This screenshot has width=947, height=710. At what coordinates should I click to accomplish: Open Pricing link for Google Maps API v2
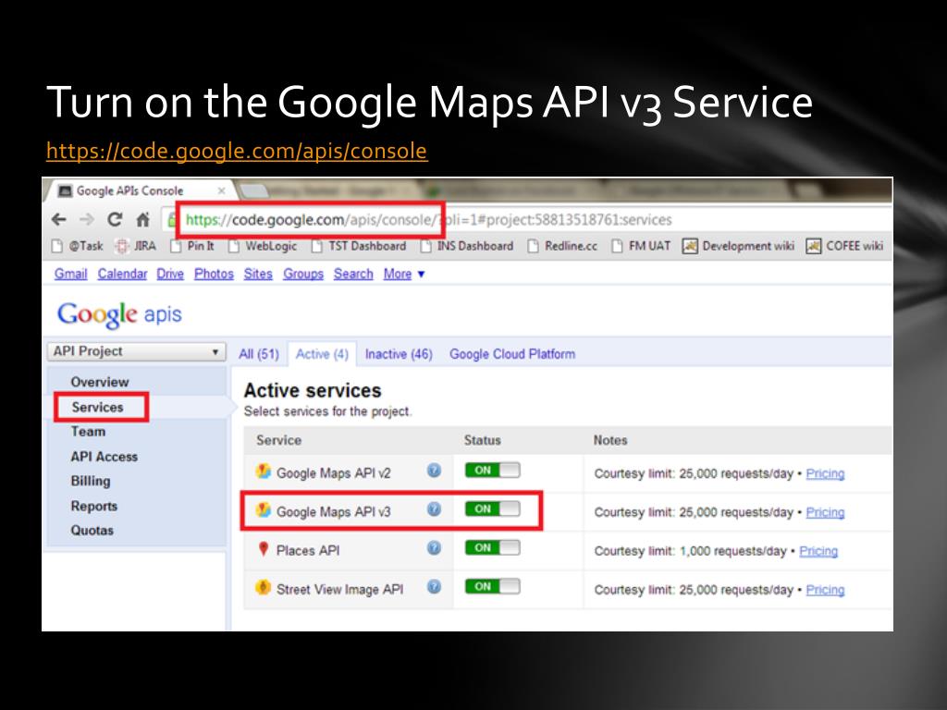(x=825, y=473)
